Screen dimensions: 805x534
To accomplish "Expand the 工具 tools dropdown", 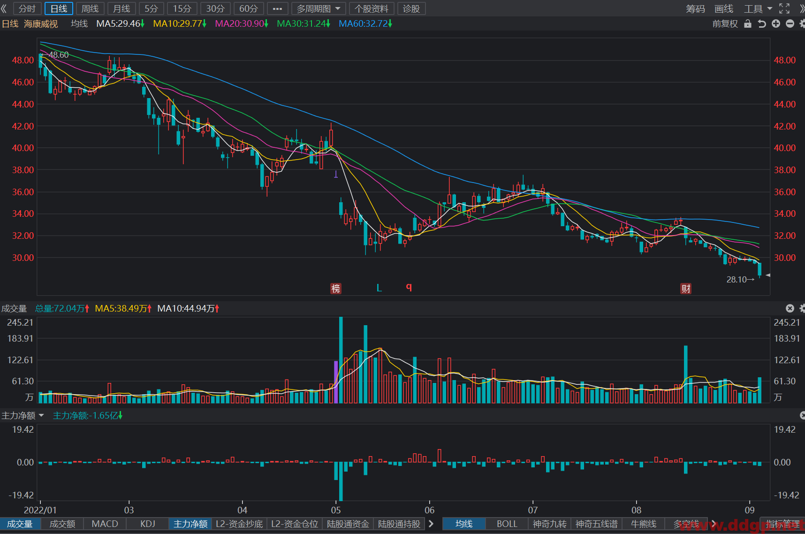I will pos(758,8).
